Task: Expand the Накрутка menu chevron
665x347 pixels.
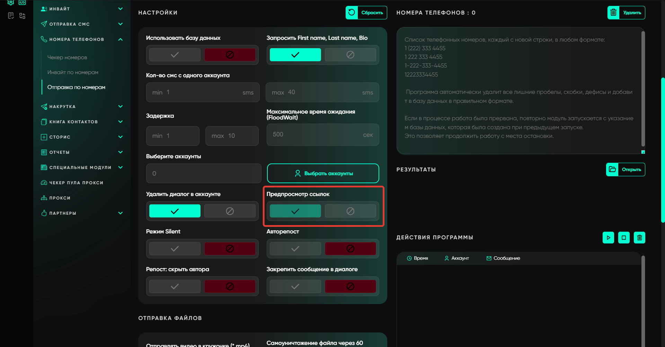Action: (x=120, y=107)
